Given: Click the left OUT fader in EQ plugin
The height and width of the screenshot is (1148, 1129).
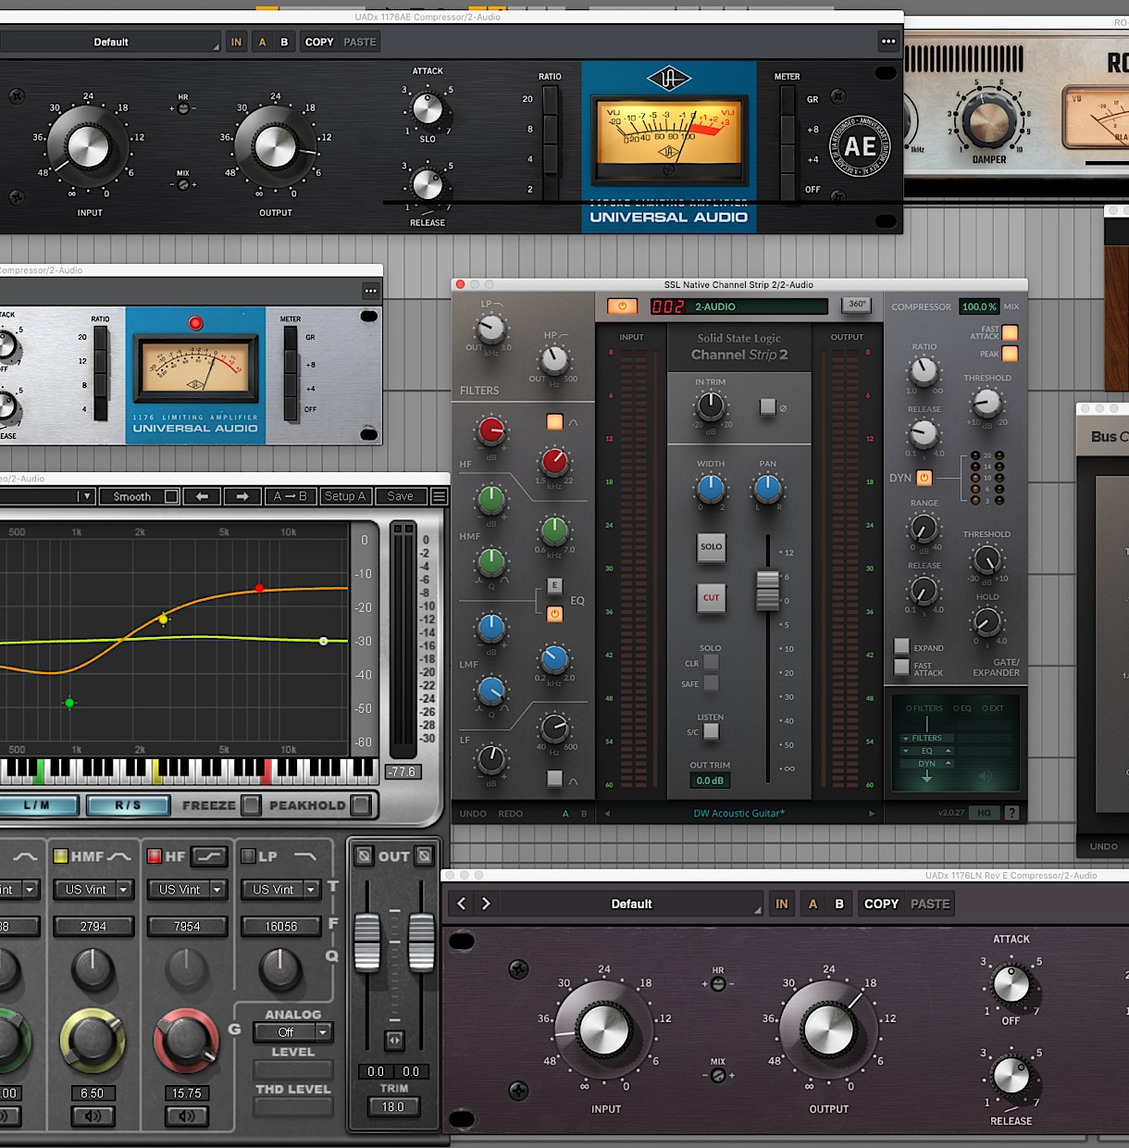Looking at the screenshot, I should 367,942.
